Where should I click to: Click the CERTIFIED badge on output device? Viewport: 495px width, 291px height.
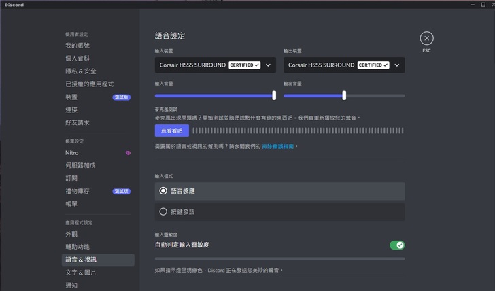click(x=373, y=65)
